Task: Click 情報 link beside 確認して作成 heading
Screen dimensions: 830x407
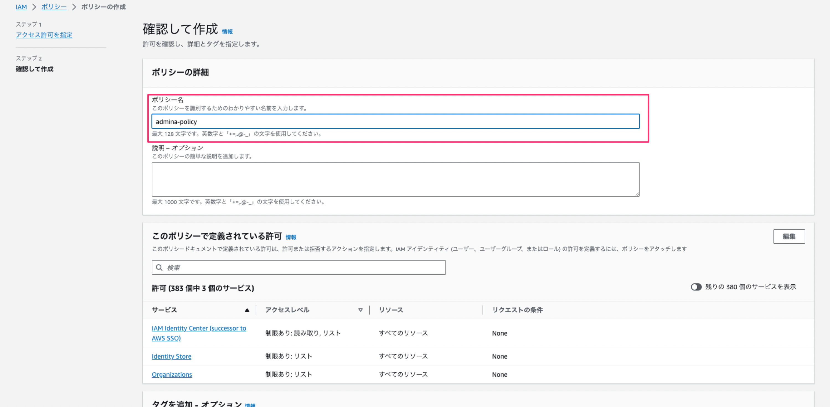Action: coord(227,32)
